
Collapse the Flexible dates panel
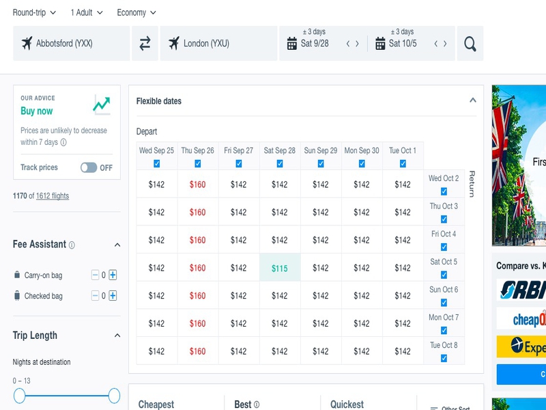[472, 100]
